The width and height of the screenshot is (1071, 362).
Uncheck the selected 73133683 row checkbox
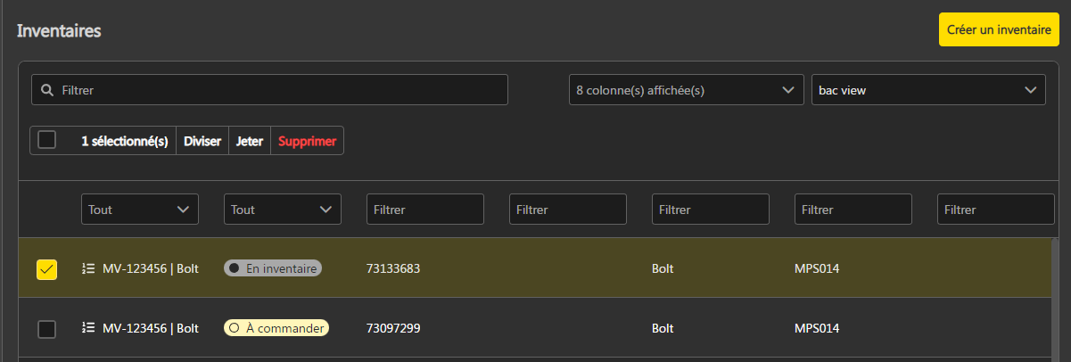tap(47, 268)
